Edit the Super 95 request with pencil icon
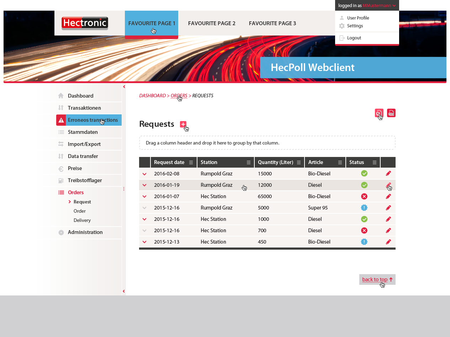 388,208
